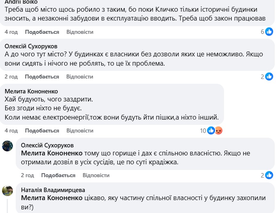Open Мелита Кононенко's profile from comment author name
The image size is (276, 213).
click(x=31, y=91)
